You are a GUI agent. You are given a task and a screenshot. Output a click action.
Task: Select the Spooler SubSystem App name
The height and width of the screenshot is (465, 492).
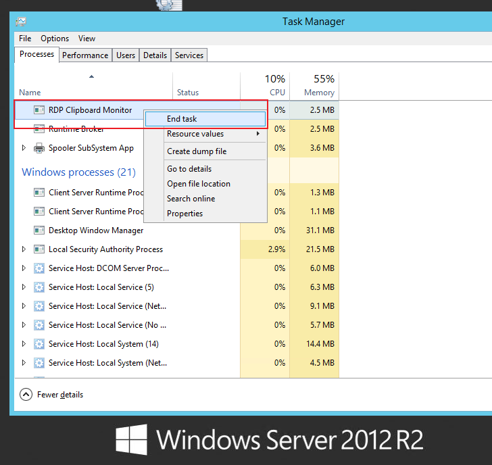pyautogui.click(x=91, y=148)
